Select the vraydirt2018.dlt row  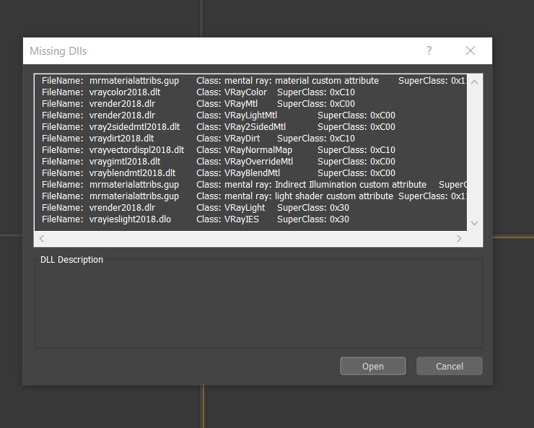coord(251,139)
